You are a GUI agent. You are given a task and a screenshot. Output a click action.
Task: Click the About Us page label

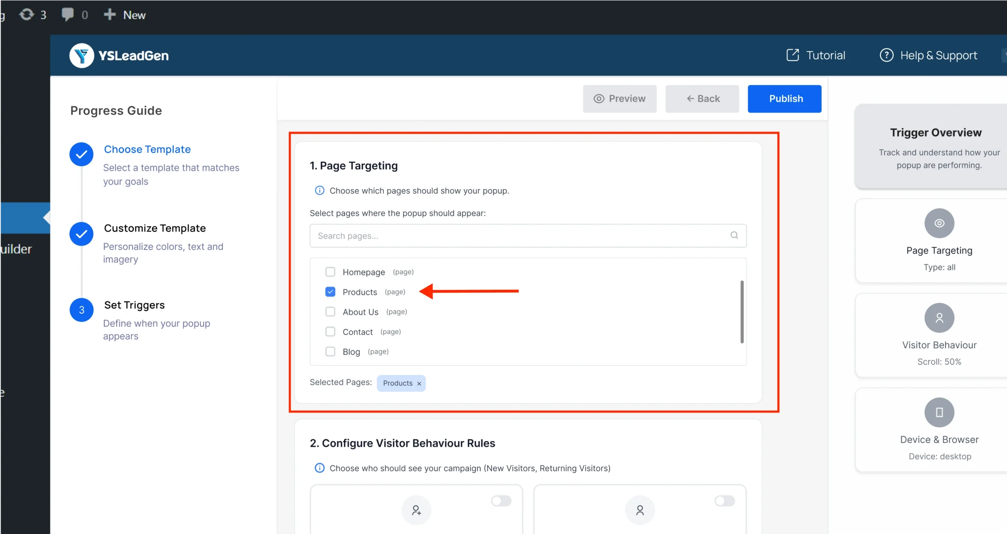point(360,312)
